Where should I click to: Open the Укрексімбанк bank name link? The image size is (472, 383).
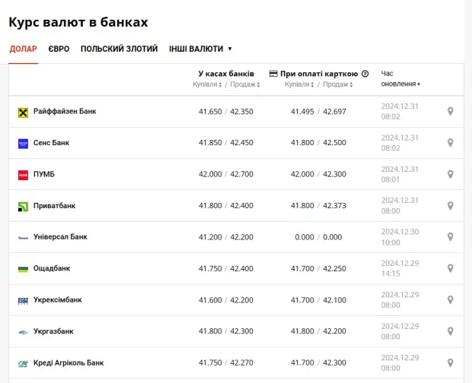coord(57,300)
